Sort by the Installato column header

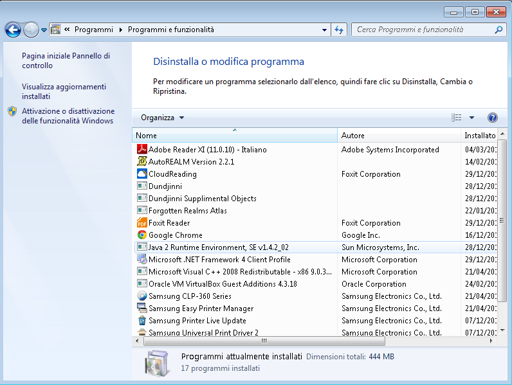[x=479, y=136]
